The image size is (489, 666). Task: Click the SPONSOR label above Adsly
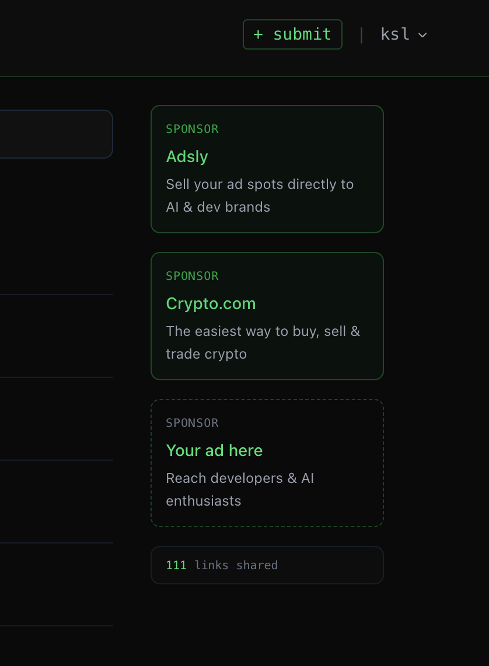pyautogui.click(x=192, y=129)
